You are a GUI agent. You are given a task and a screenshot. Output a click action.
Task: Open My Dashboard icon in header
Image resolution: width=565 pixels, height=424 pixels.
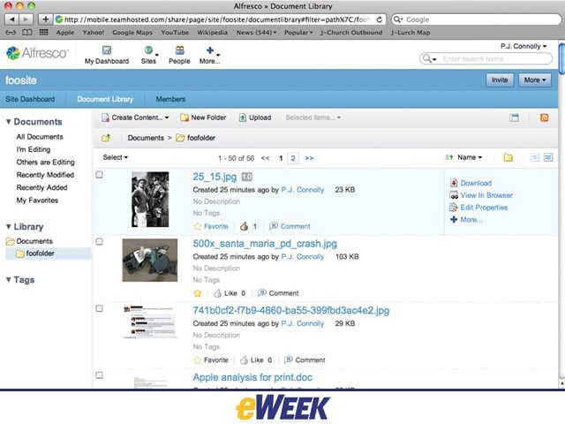(x=107, y=50)
